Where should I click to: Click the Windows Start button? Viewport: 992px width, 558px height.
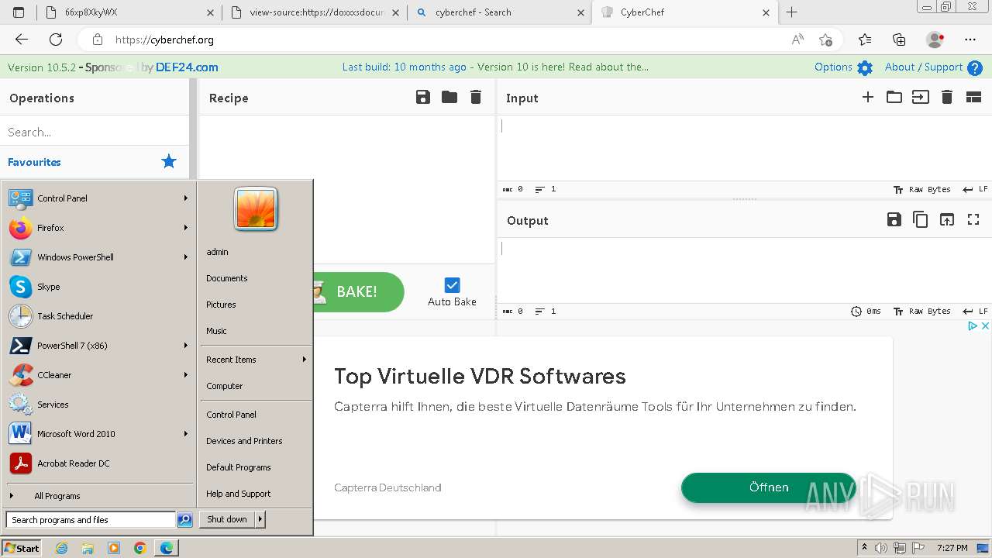pyautogui.click(x=22, y=548)
